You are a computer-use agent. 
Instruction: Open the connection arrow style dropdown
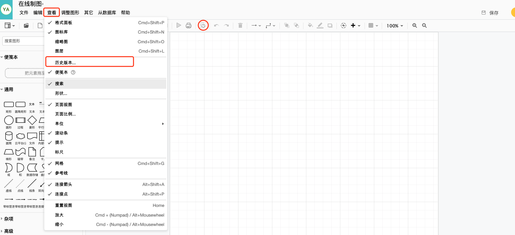[256, 26]
